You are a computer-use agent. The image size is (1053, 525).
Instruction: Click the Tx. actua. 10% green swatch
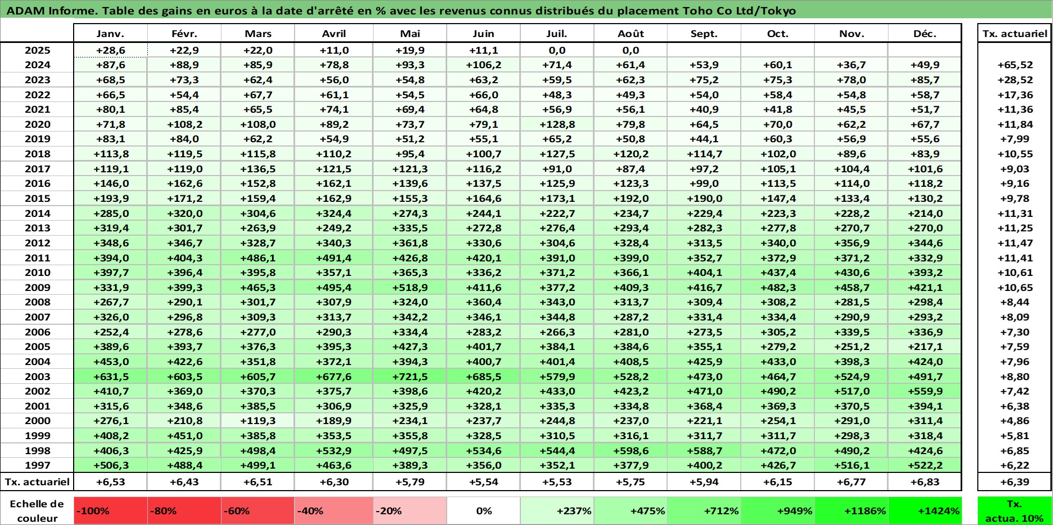tap(1015, 511)
